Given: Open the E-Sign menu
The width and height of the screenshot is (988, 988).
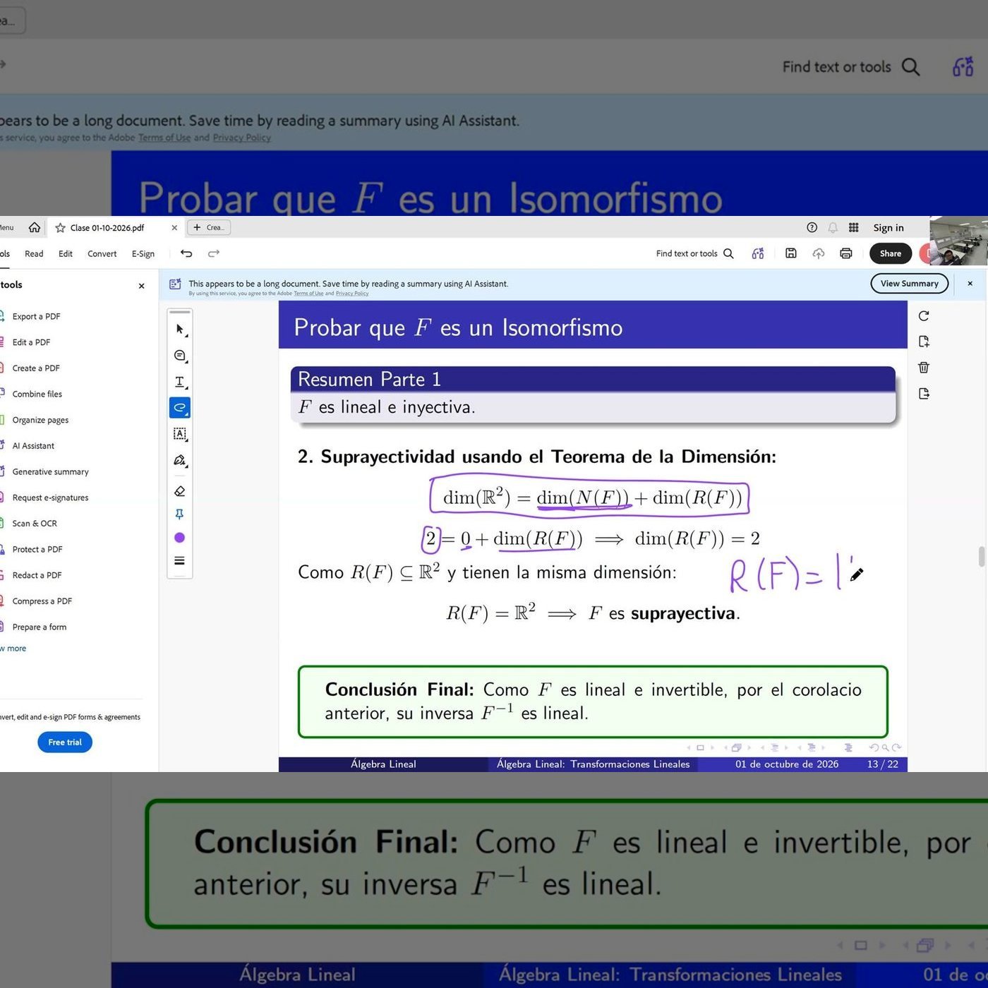Looking at the screenshot, I should click(x=143, y=254).
